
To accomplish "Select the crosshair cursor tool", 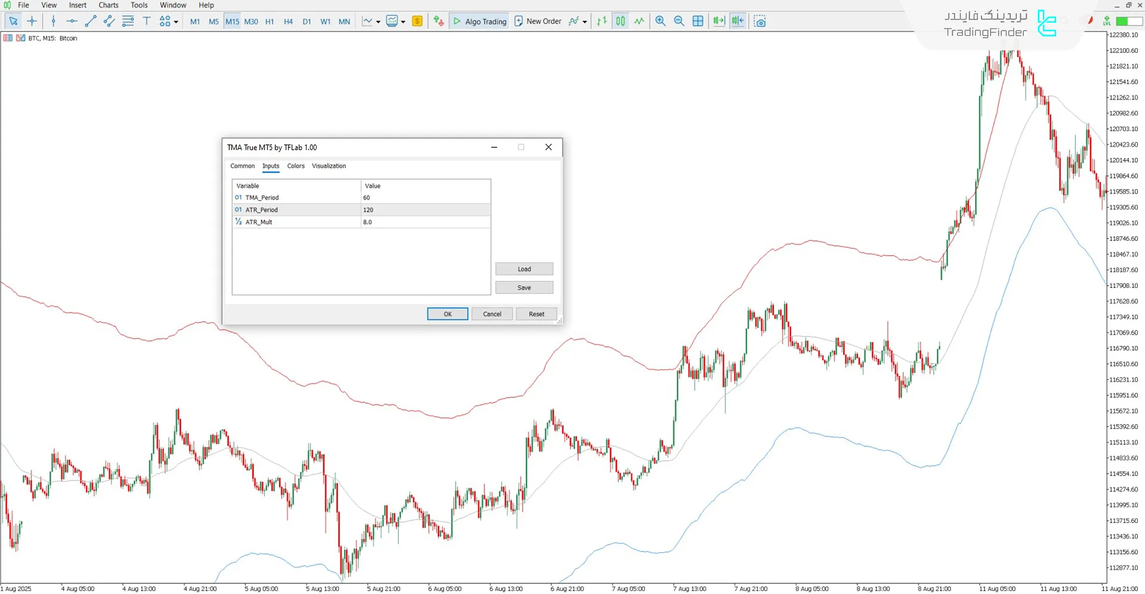I will 32,21.
